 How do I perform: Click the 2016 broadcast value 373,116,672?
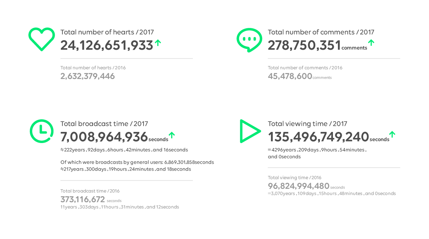coord(83,199)
